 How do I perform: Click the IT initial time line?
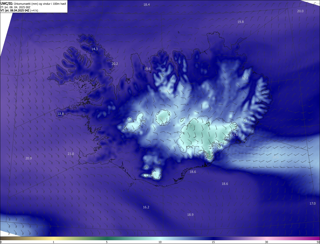[15, 7]
